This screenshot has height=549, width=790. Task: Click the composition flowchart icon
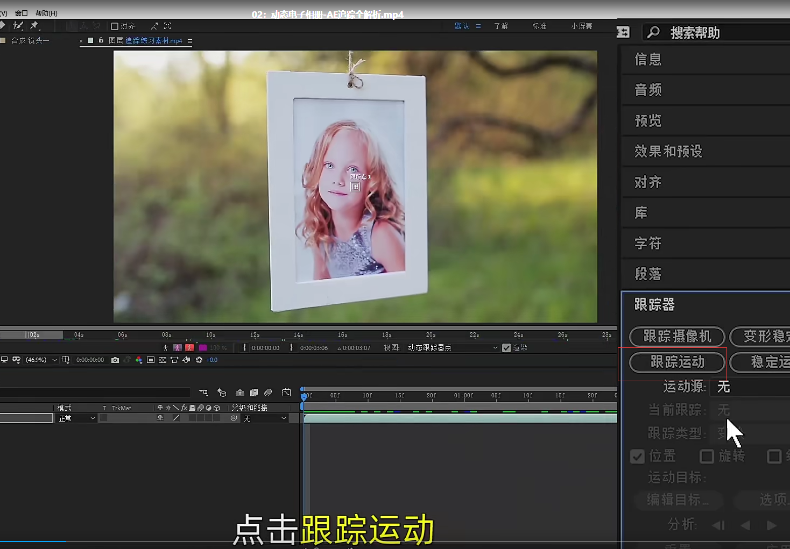203,393
